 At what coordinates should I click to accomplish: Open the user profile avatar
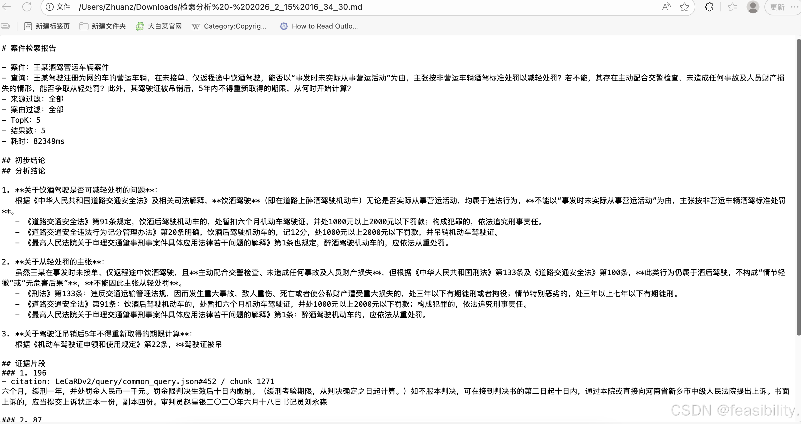pyautogui.click(x=753, y=7)
